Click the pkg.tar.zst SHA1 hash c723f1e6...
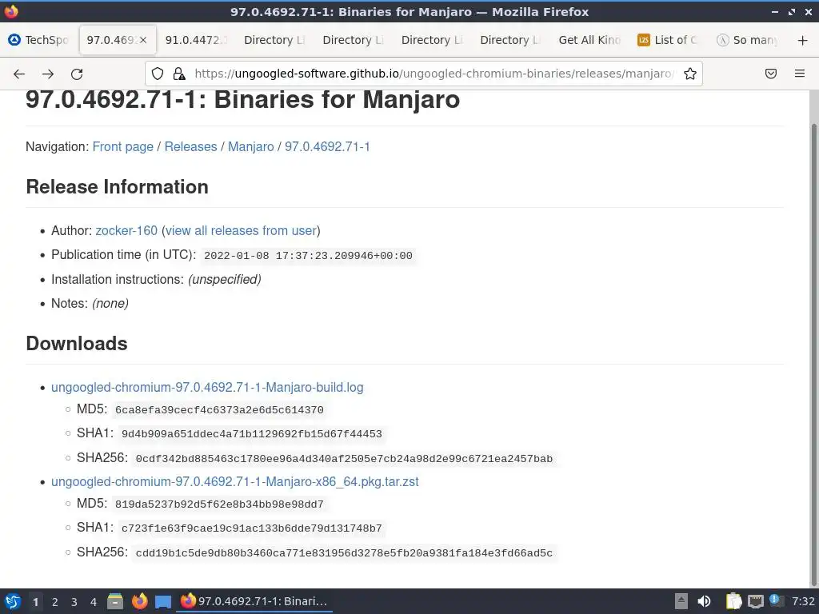This screenshot has width=819, height=614. (252, 528)
